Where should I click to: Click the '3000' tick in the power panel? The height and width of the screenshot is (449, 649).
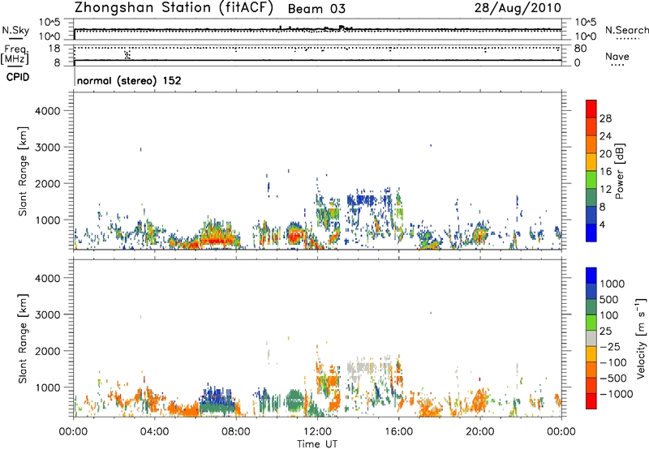pyautogui.click(x=47, y=148)
